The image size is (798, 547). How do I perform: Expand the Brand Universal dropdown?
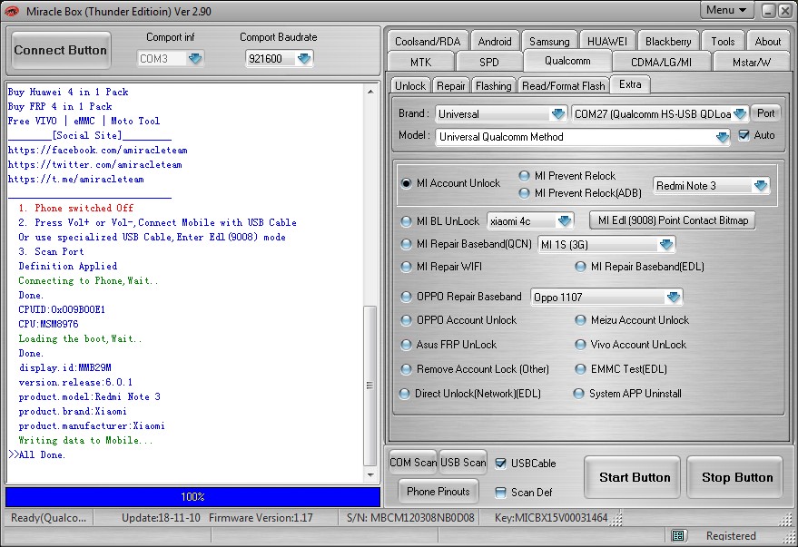pyautogui.click(x=557, y=114)
